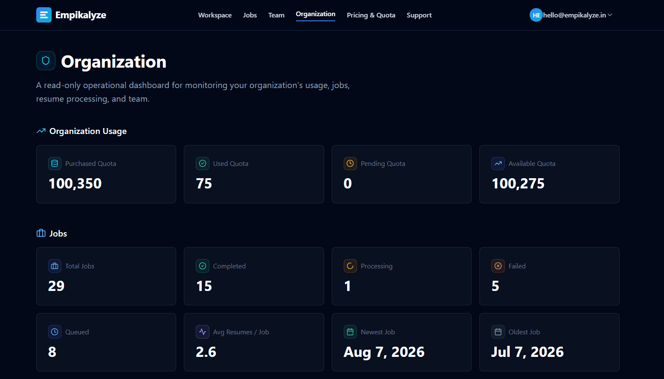Click the Queued clock icon

pyautogui.click(x=55, y=332)
